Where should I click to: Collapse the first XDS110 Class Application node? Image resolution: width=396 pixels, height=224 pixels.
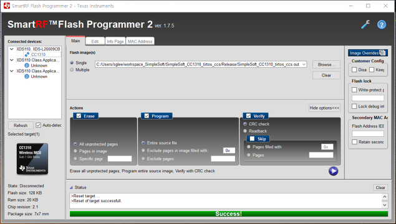click(12, 60)
